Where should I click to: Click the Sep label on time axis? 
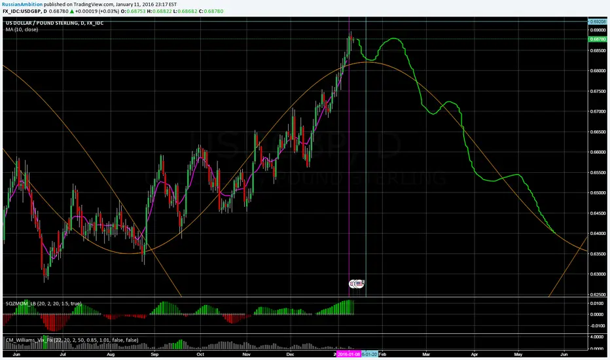155,355
